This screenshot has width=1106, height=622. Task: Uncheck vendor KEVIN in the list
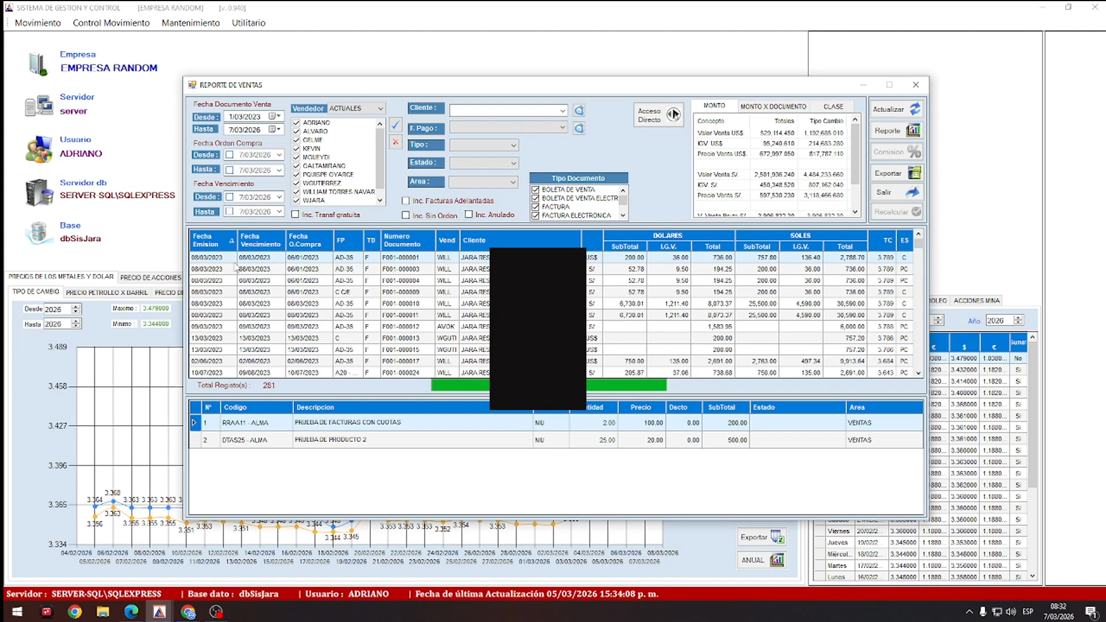point(296,149)
